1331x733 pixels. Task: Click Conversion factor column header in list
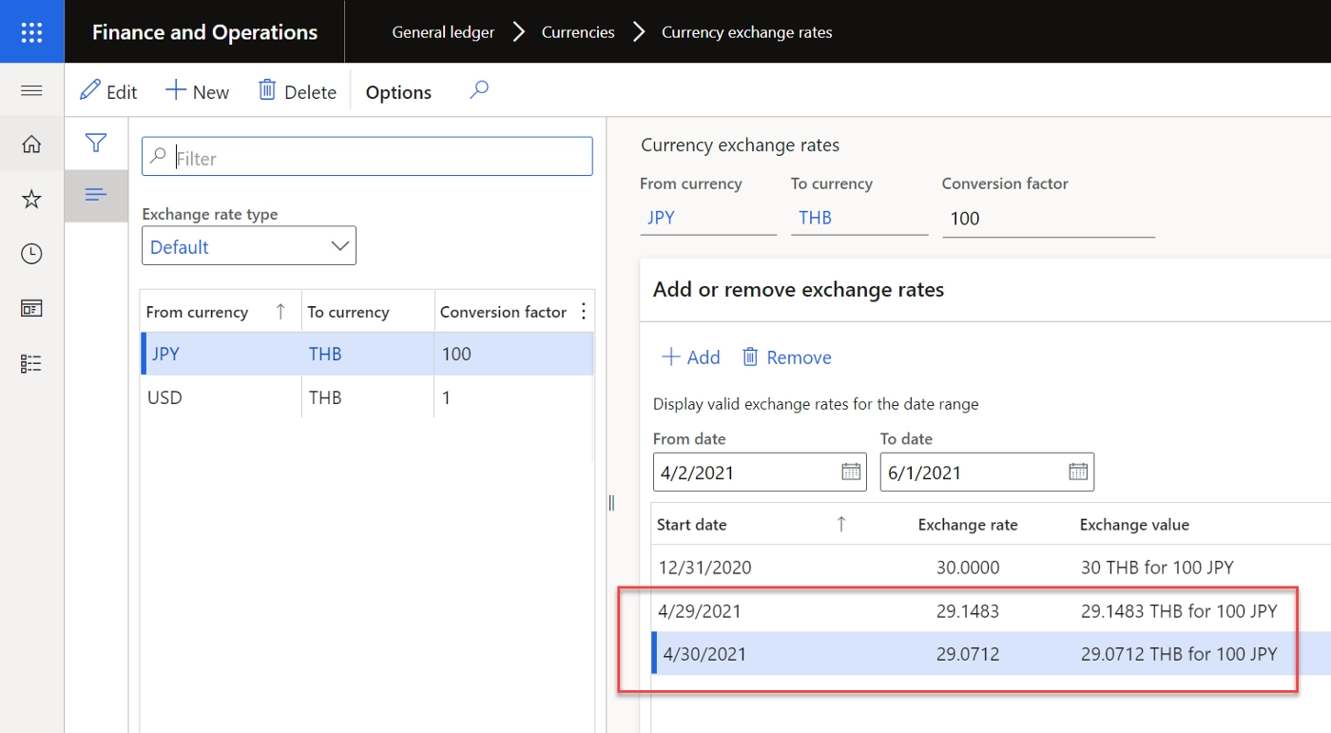(503, 312)
